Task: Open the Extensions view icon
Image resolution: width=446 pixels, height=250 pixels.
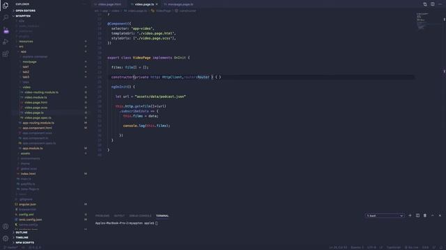Action: [x=6, y=54]
